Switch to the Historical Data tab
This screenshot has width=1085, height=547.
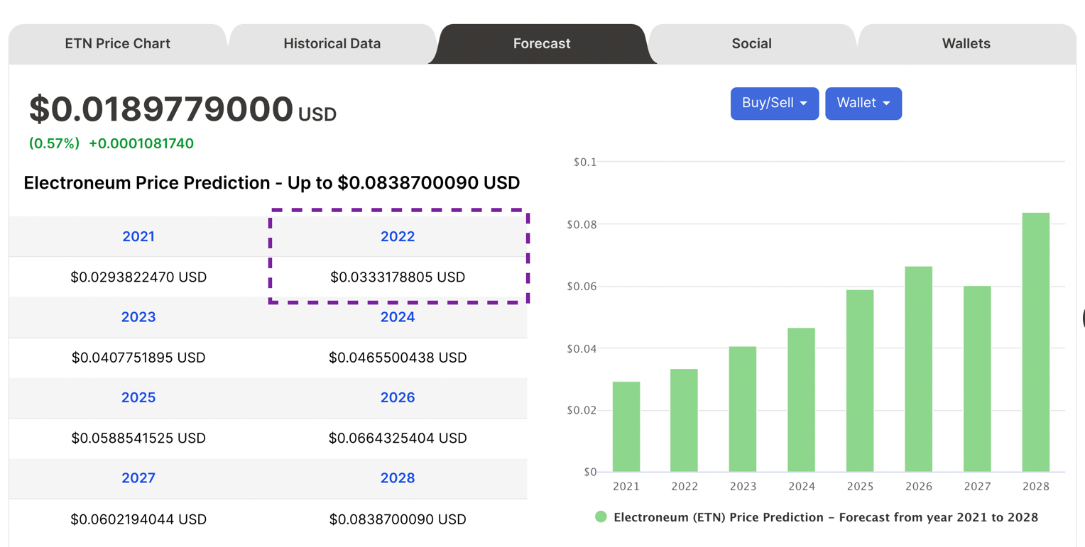click(332, 43)
